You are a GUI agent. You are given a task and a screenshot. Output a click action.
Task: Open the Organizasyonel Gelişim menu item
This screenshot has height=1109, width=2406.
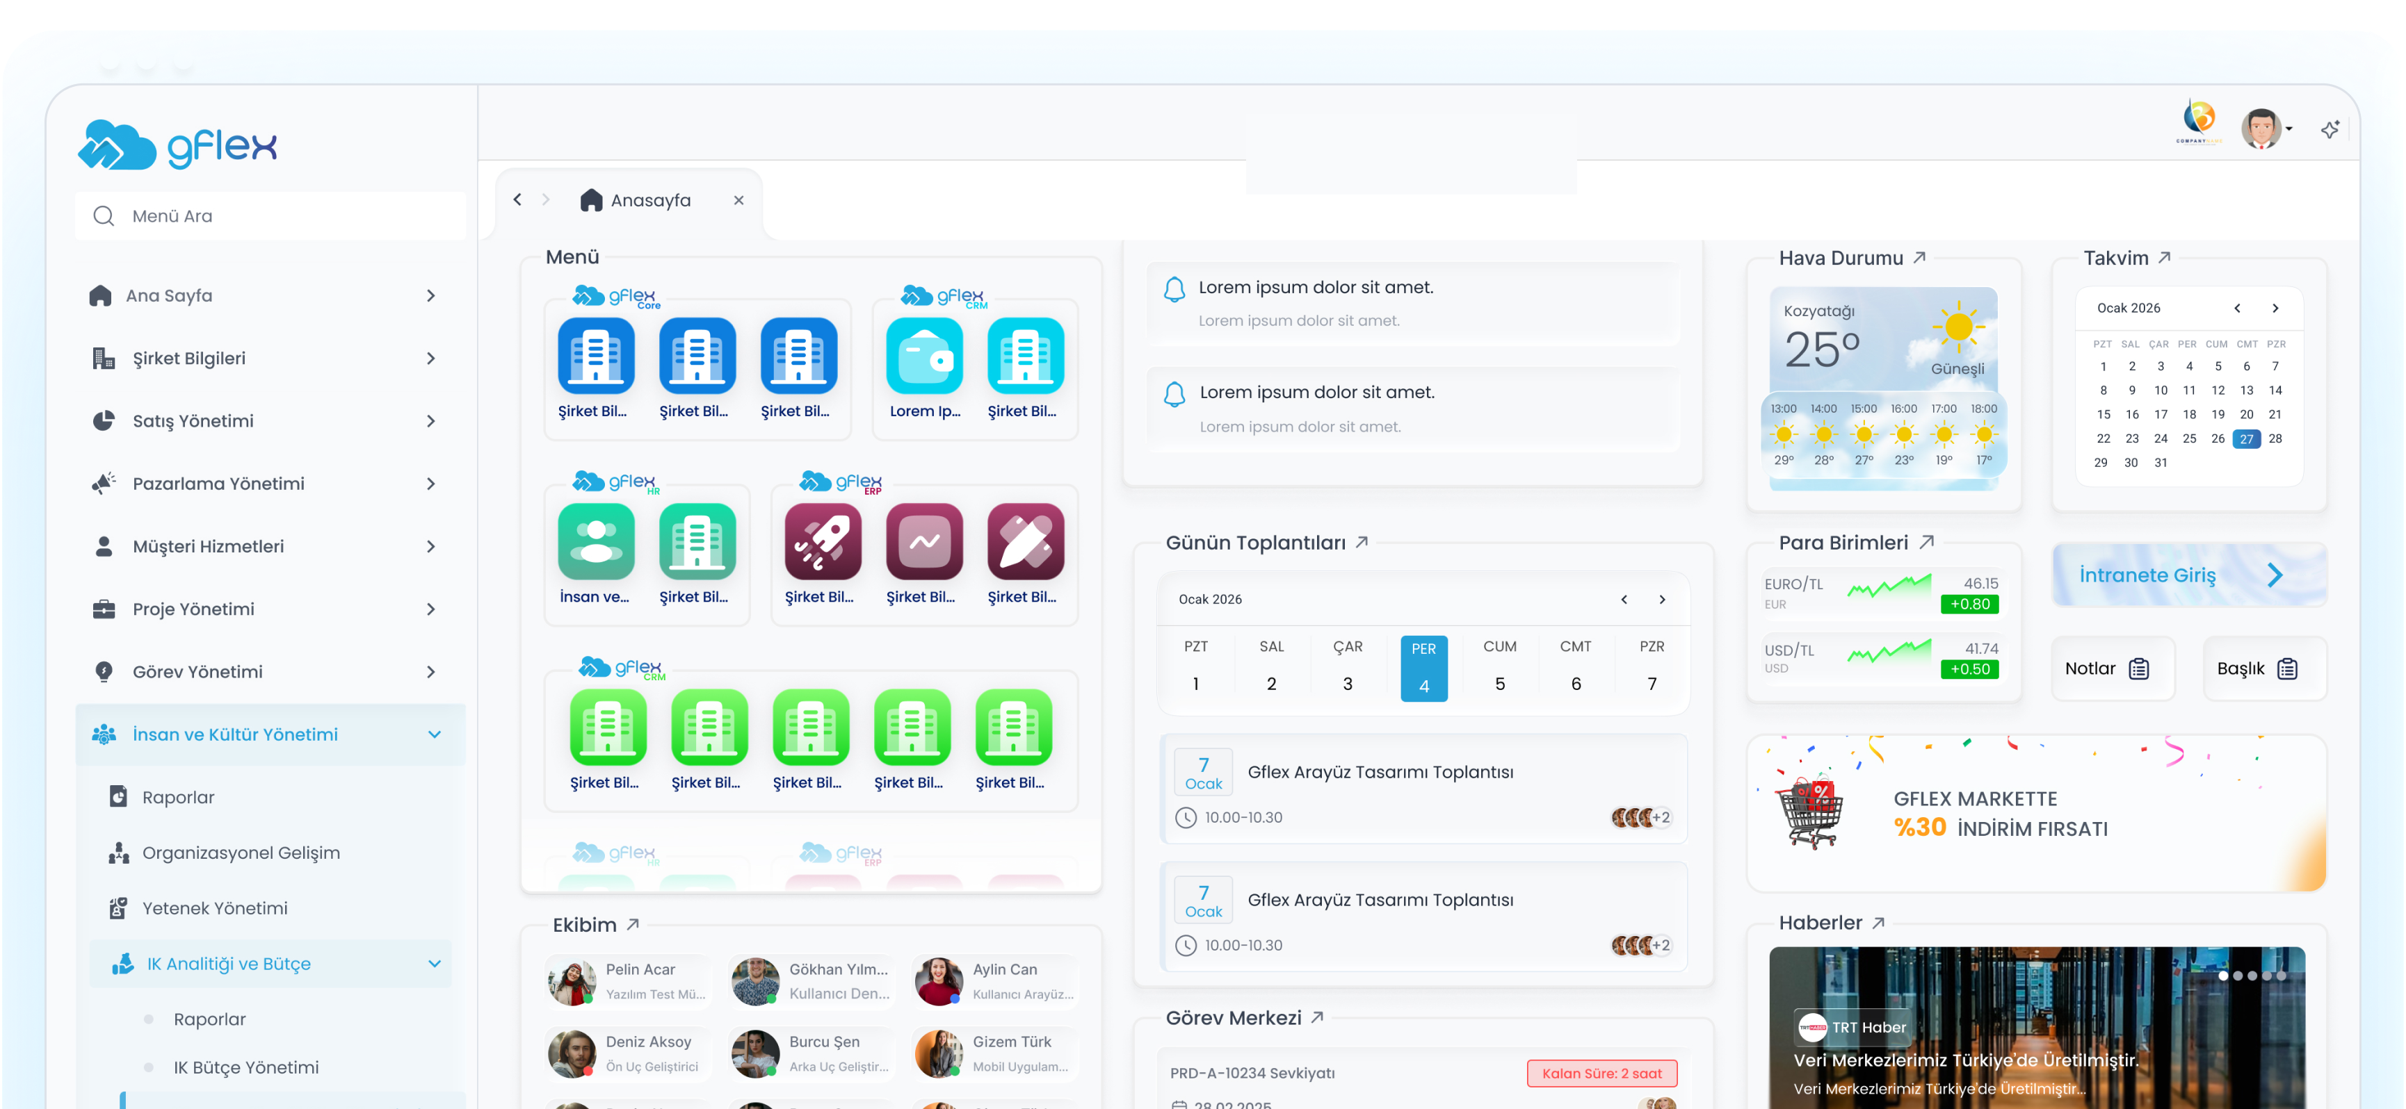tap(241, 853)
